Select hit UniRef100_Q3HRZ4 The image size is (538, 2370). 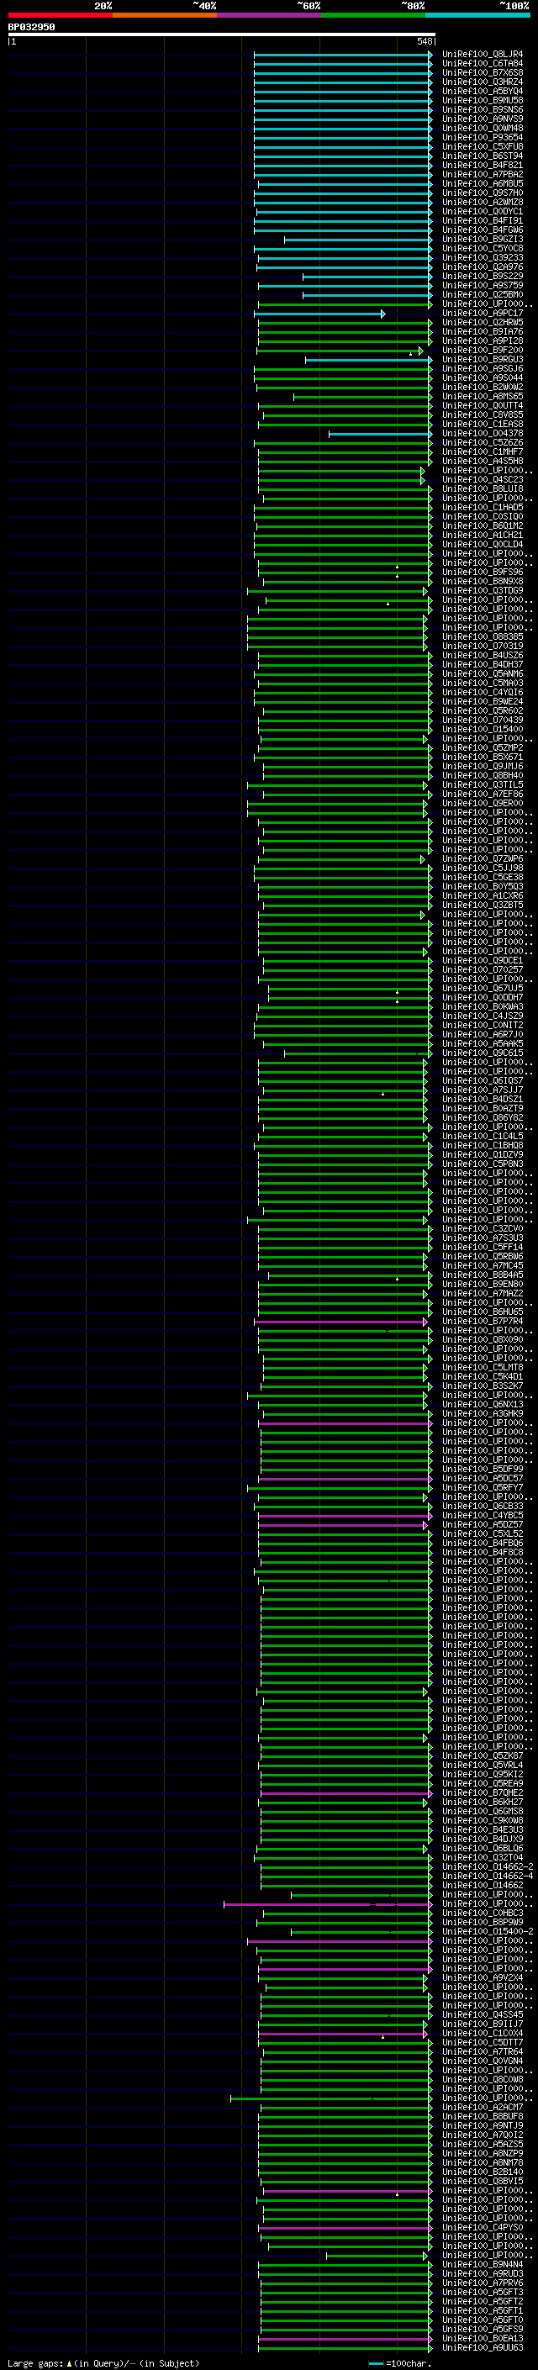pos(482,82)
